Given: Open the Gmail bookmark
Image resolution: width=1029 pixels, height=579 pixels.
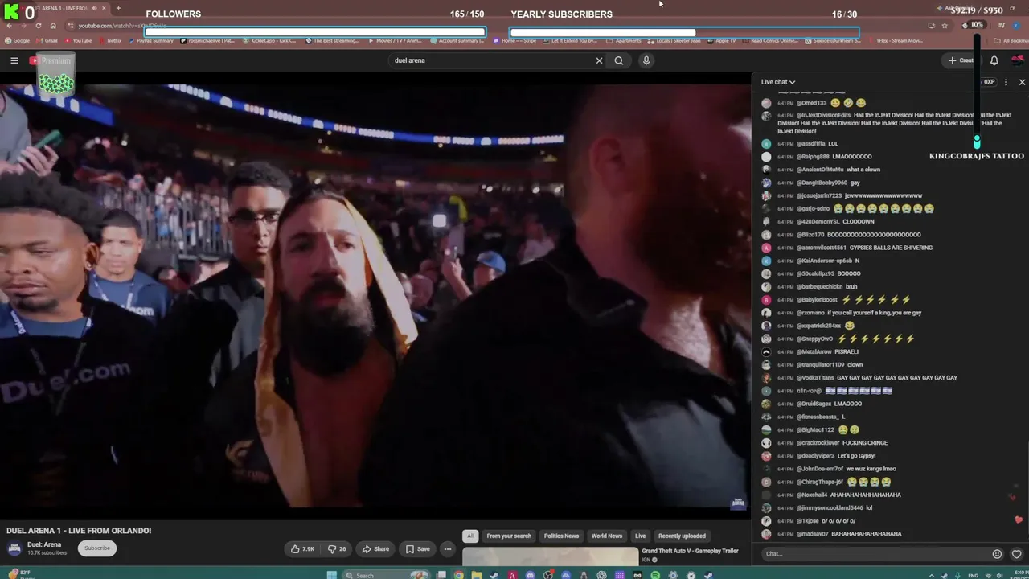Looking at the screenshot, I should tap(47, 40).
